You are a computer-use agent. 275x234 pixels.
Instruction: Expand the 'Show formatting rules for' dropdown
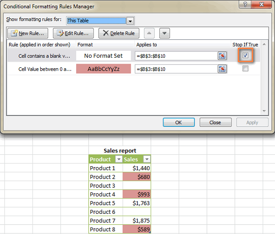tap(130, 21)
